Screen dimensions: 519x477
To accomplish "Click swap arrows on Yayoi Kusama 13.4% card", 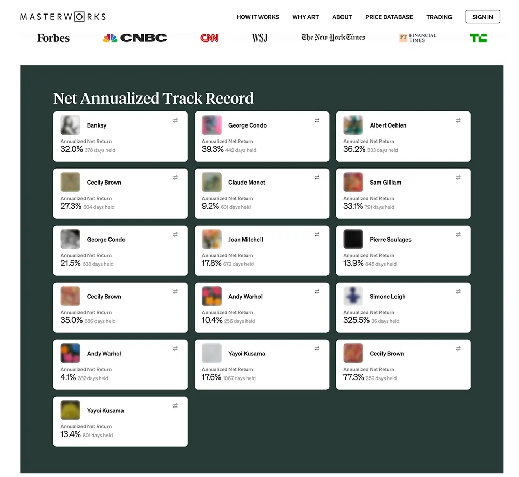I will tap(175, 405).
